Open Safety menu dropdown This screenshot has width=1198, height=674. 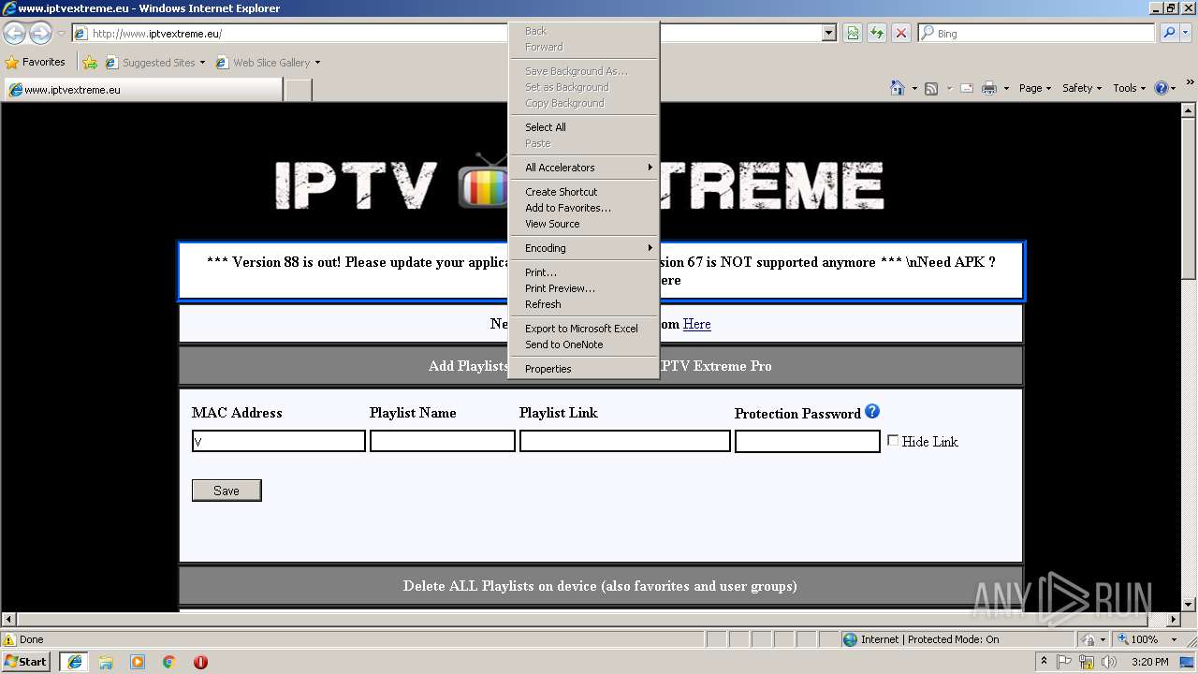[1082, 88]
